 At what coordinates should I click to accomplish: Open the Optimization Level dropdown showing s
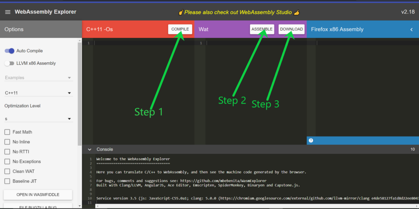[38, 118]
